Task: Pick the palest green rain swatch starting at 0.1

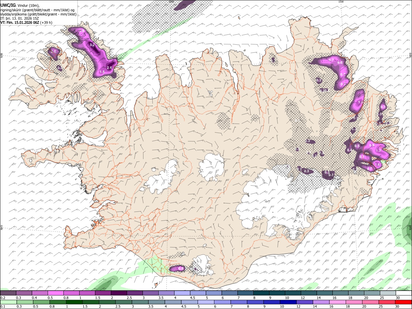Action: click(8, 302)
